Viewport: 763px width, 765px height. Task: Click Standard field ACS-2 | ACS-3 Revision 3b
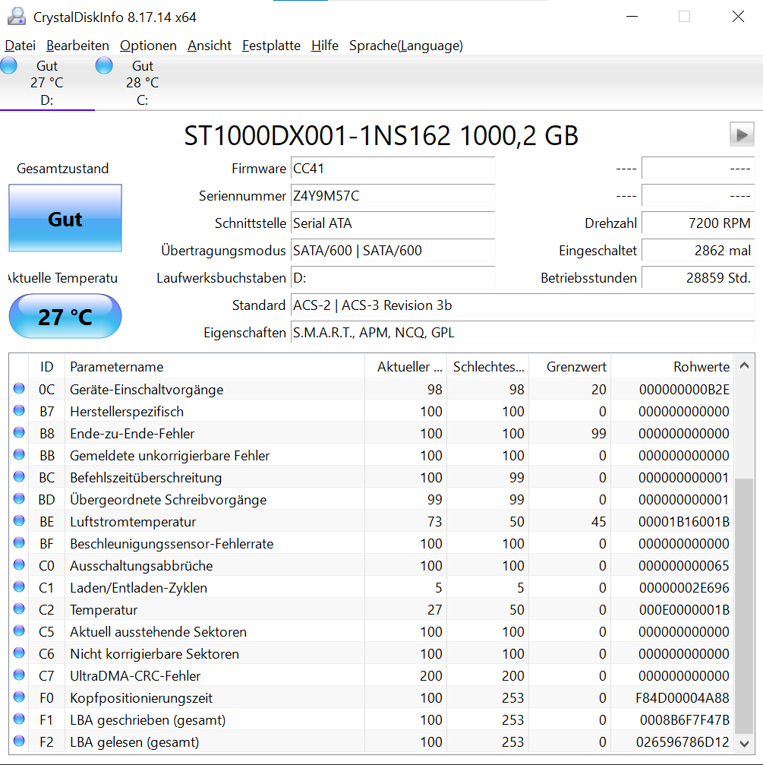pyautogui.click(x=522, y=305)
